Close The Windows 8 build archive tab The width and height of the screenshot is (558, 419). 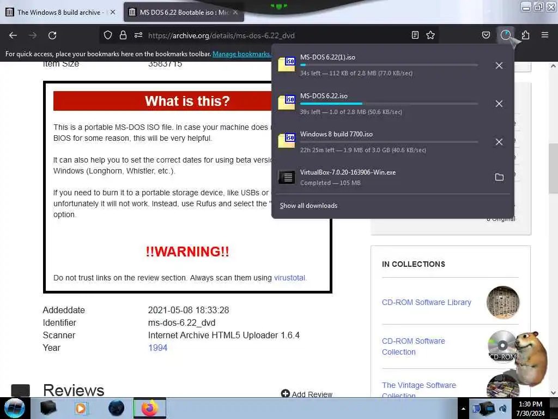tap(113, 12)
